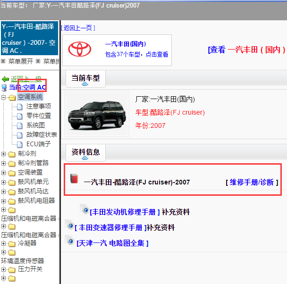Select 环境温度传感器 in the tree
287x284 pixels.
[x=23, y=261]
